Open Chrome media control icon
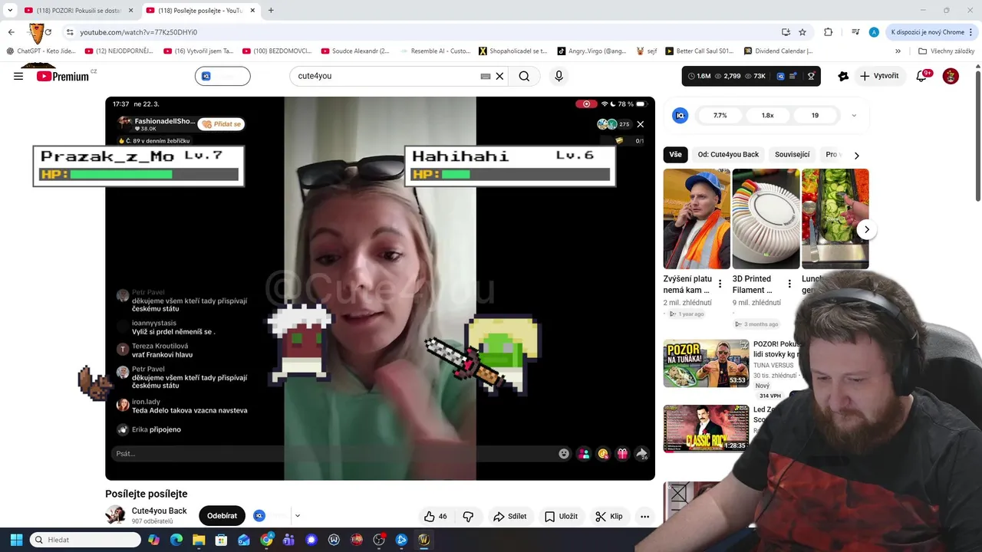982x552 pixels. pos(855,32)
